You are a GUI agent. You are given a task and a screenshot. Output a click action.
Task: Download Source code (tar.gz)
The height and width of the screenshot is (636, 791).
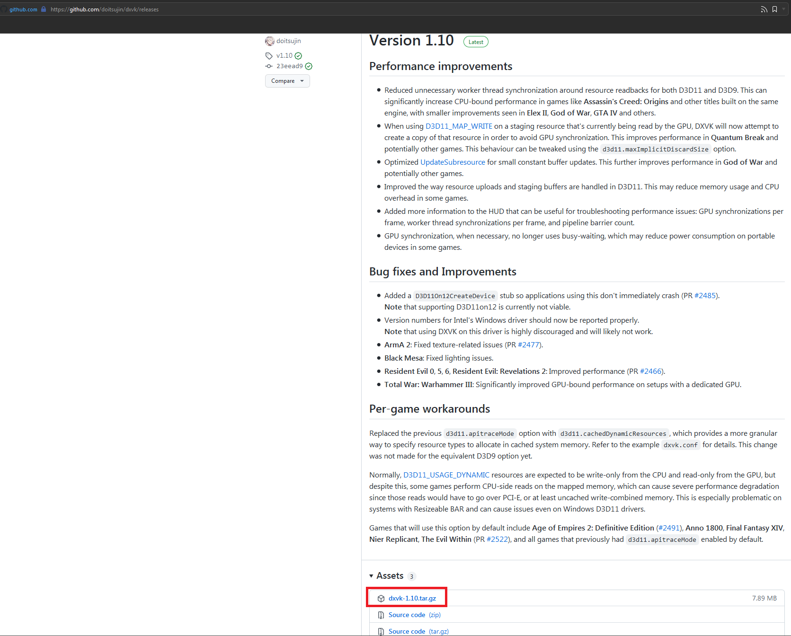pos(418,632)
